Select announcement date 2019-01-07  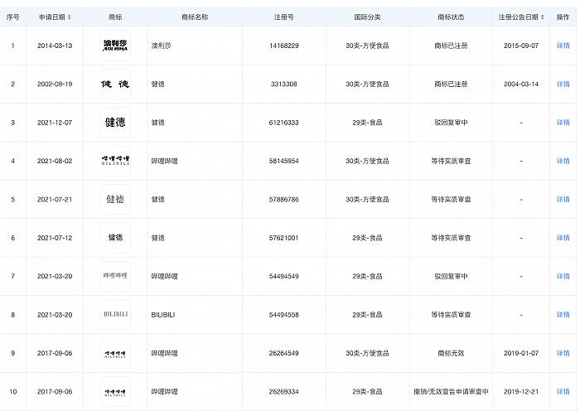tap(521, 353)
